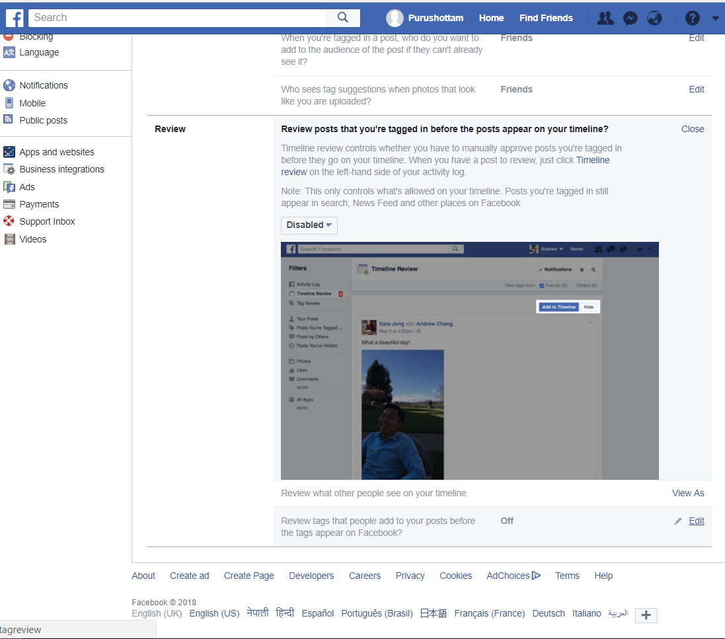Click the pencil icon beside the tag review Edit
The image size is (725, 639).
point(677,521)
